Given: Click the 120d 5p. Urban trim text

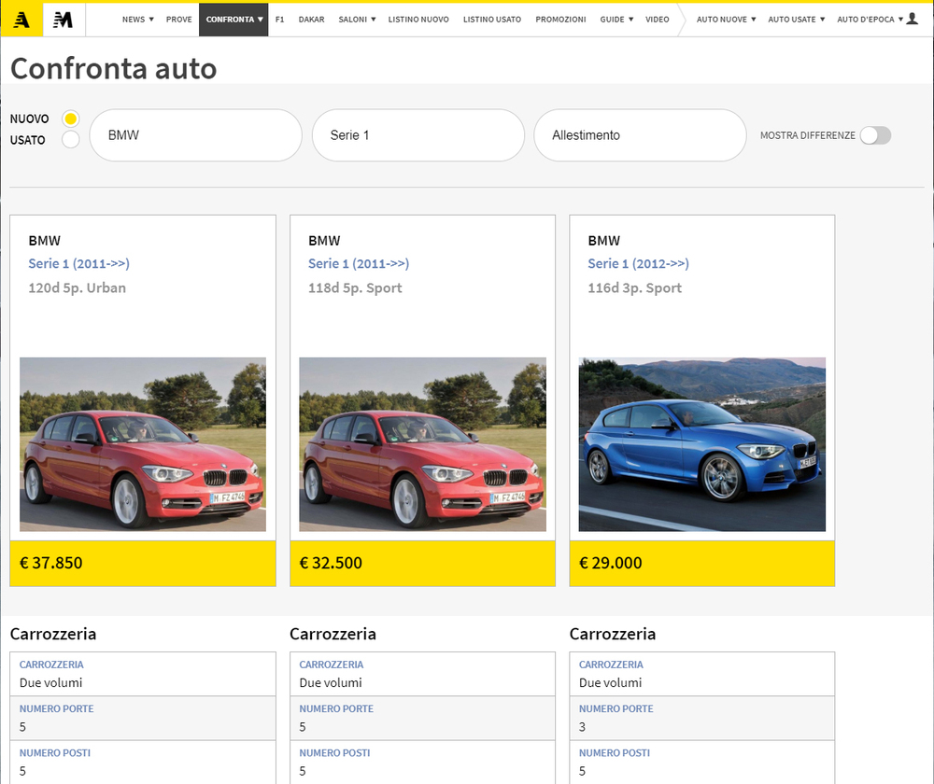Looking at the screenshot, I should [x=78, y=288].
